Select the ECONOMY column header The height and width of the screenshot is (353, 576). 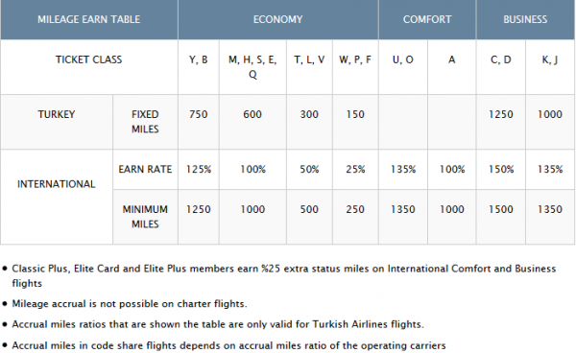tap(278, 19)
